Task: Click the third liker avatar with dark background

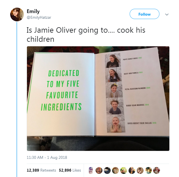Action: pos(107,170)
